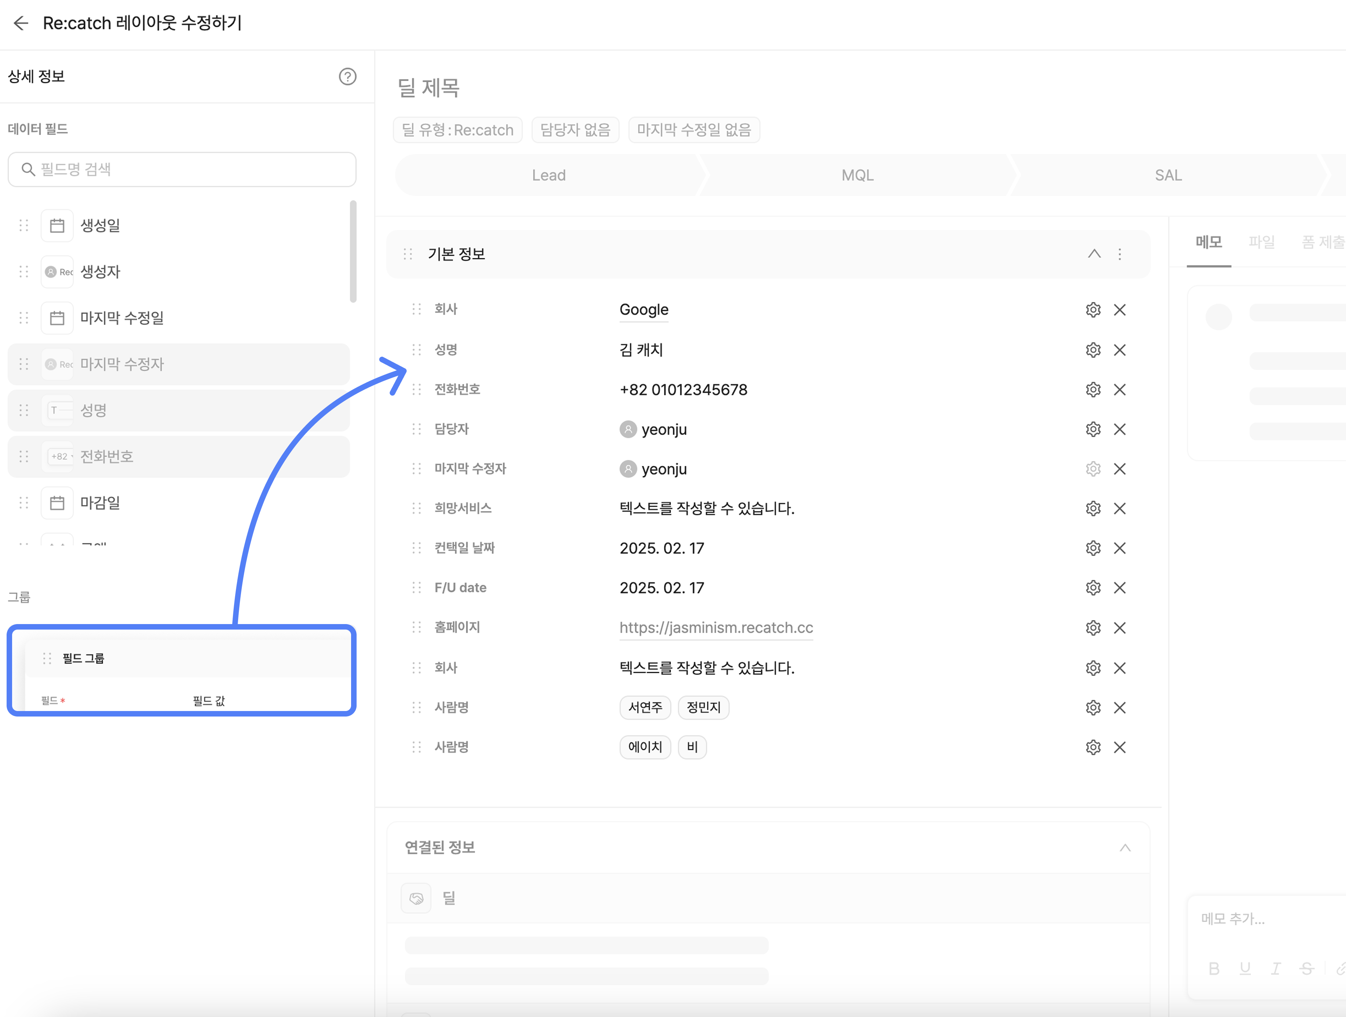
Task: Toggle strikethrough formatting in memo editor
Action: [1306, 968]
